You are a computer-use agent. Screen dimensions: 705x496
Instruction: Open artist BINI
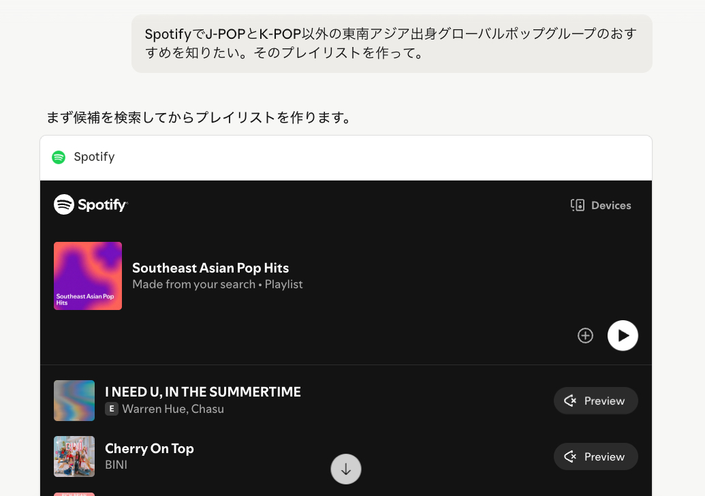point(116,465)
